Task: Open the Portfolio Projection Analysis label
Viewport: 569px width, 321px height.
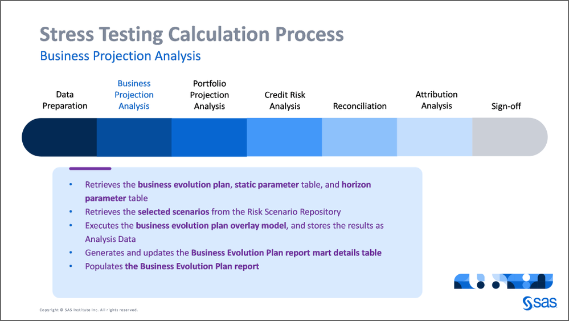Action: [210, 95]
